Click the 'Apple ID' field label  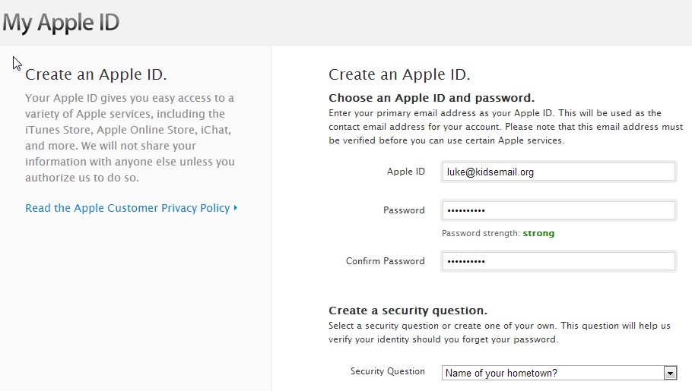coord(405,172)
